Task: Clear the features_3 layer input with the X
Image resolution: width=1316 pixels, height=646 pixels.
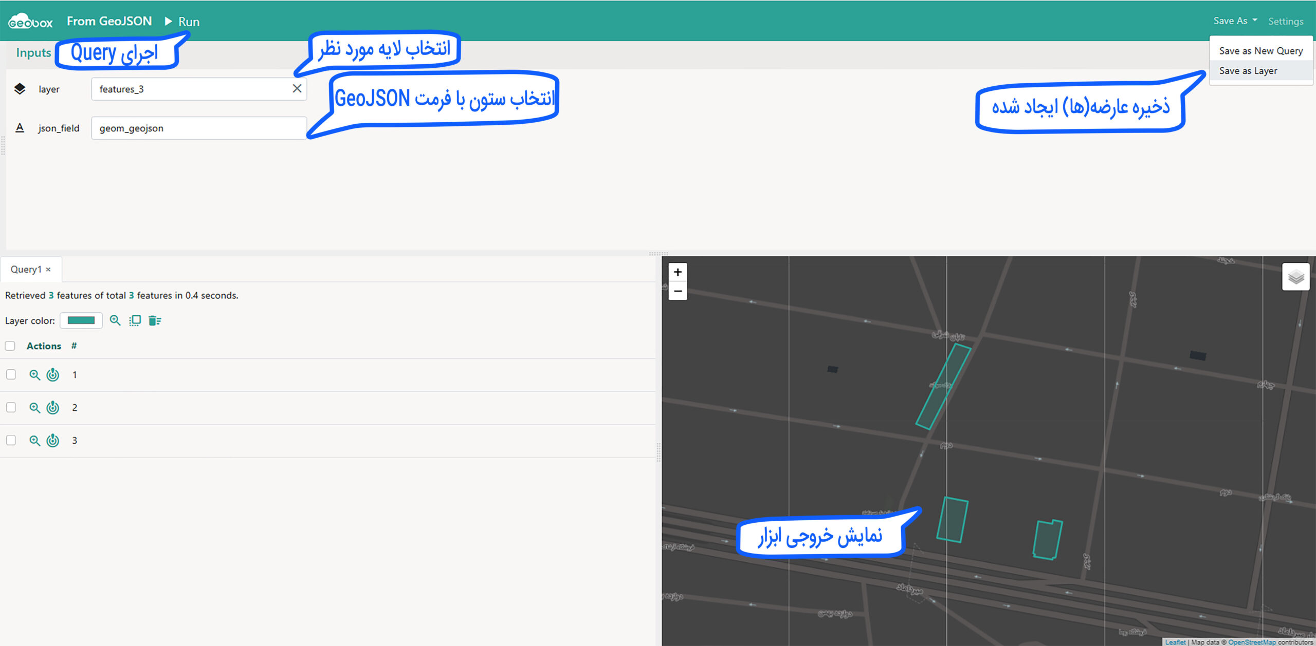Action: [x=297, y=88]
